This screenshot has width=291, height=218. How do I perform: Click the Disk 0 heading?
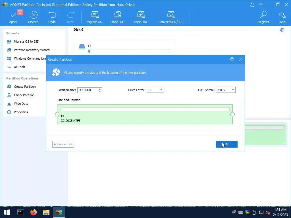tap(78, 30)
